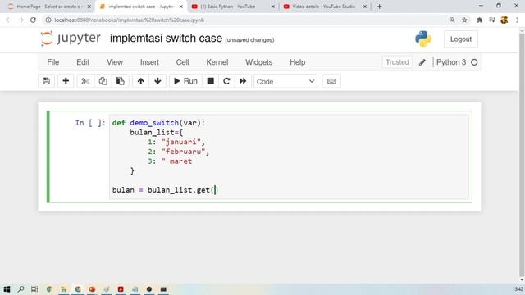Open the Widgets menu
Screen dimensions: 525x295
coord(259,62)
